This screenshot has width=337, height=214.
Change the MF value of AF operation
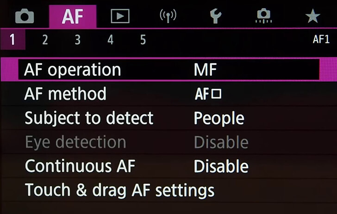[205, 70]
